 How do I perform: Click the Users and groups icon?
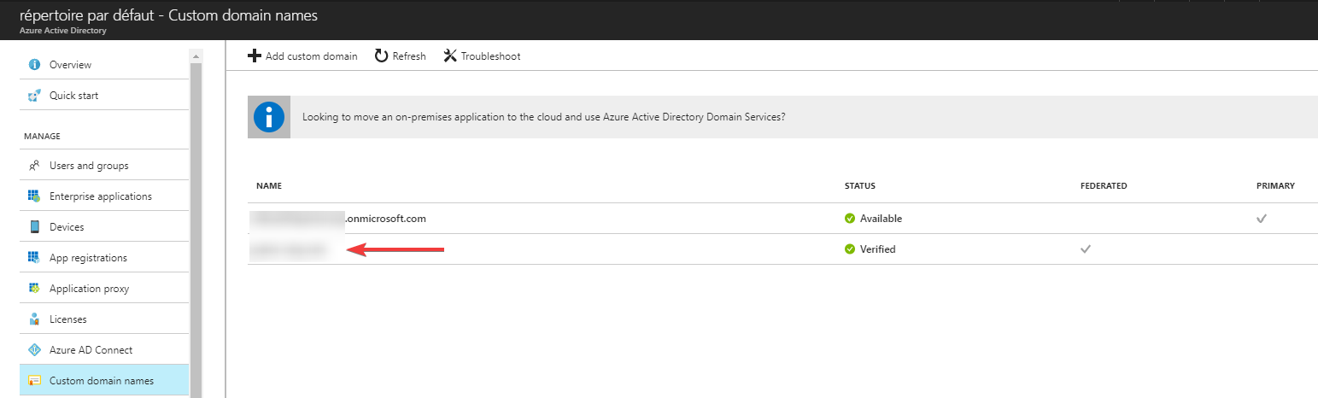click(x=35, y=166)
